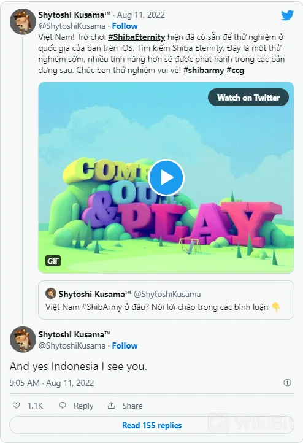Like the tweet with the heart icon
The width and height of the screenshot is (303, 443).
17,406
